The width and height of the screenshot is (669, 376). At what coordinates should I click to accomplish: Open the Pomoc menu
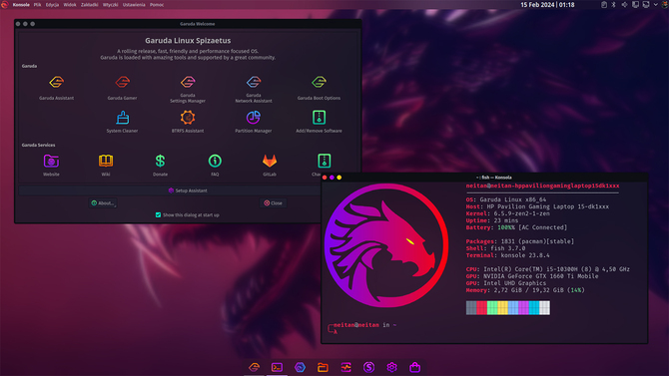coord(157,5)
